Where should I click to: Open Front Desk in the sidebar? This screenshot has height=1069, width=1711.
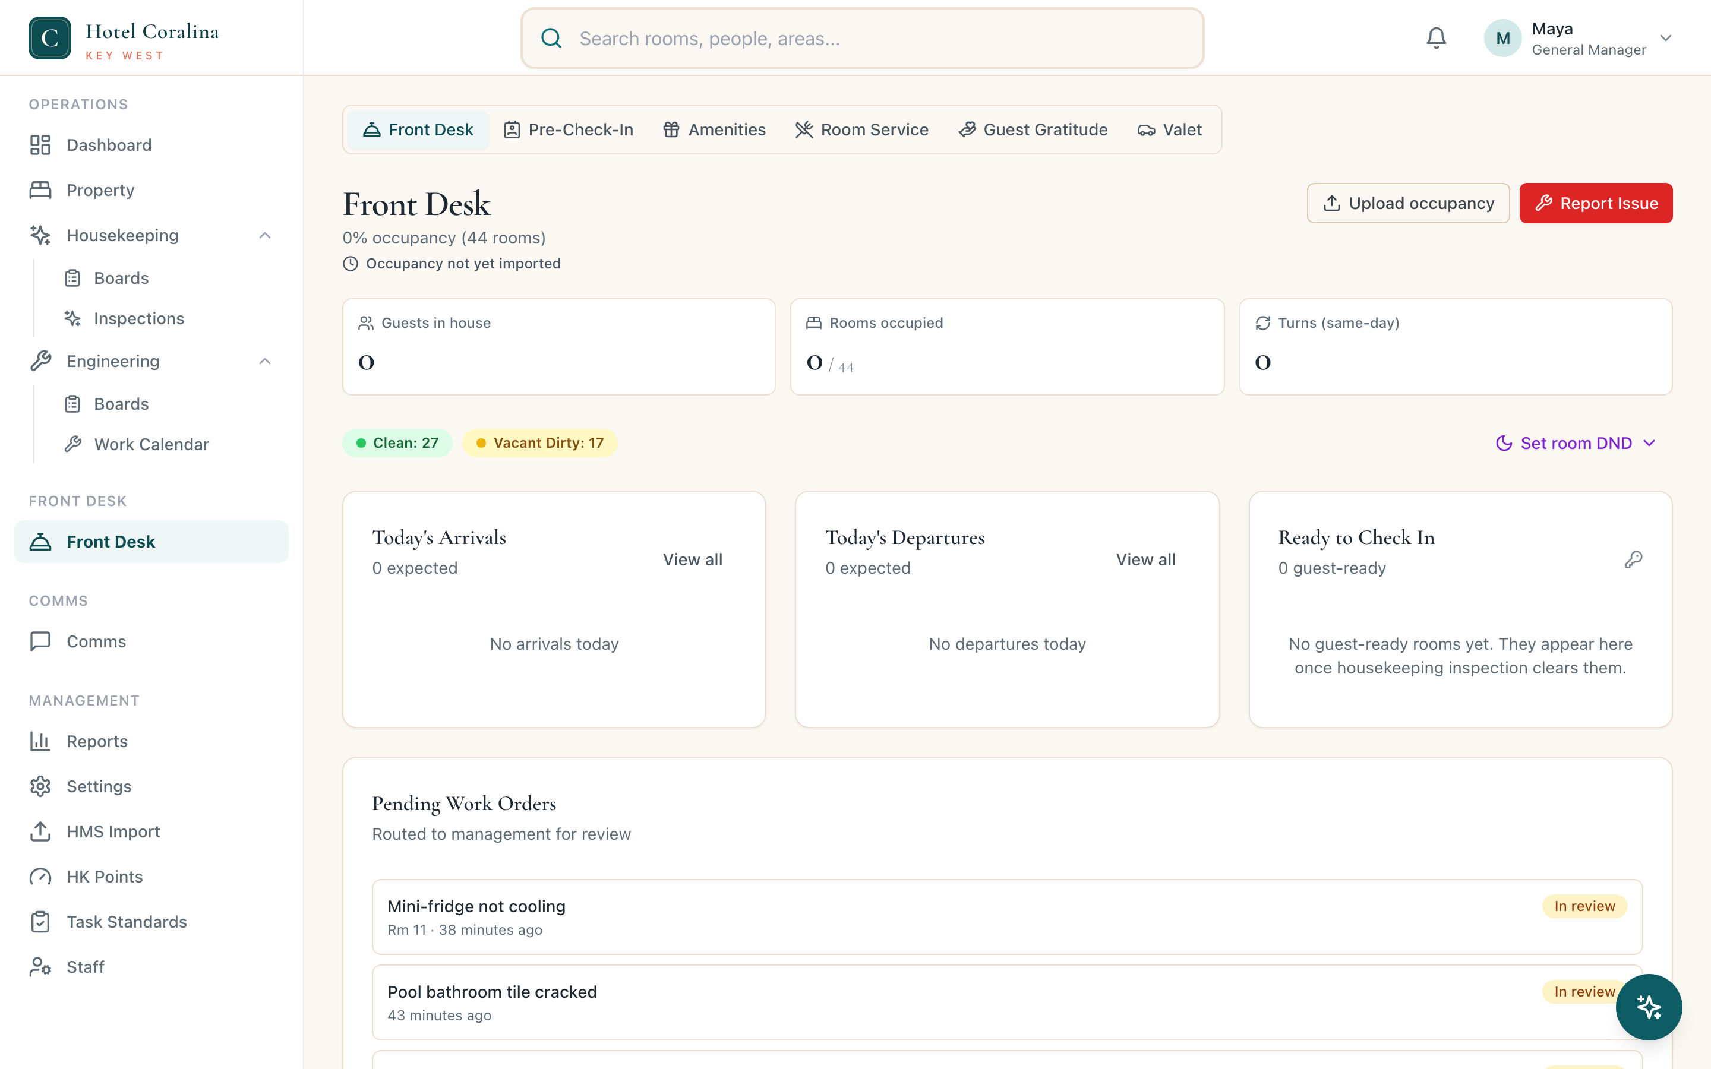tap(151, 542)
